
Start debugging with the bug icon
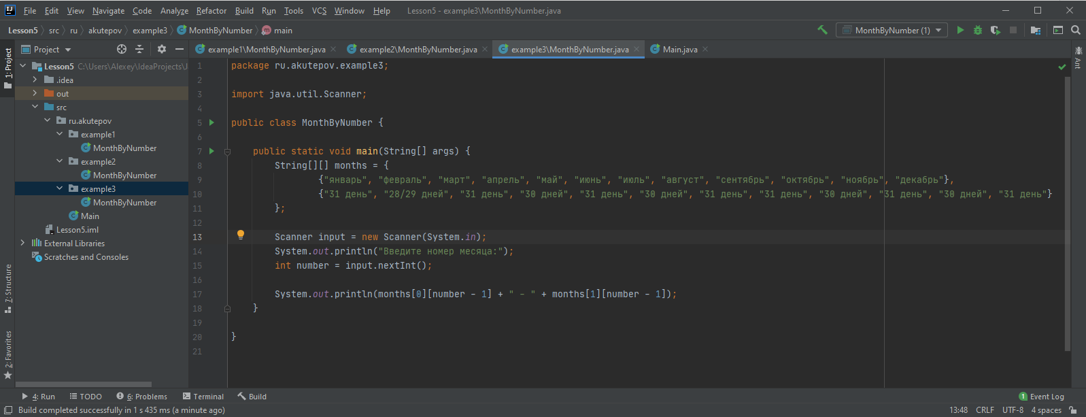point(978,30)
